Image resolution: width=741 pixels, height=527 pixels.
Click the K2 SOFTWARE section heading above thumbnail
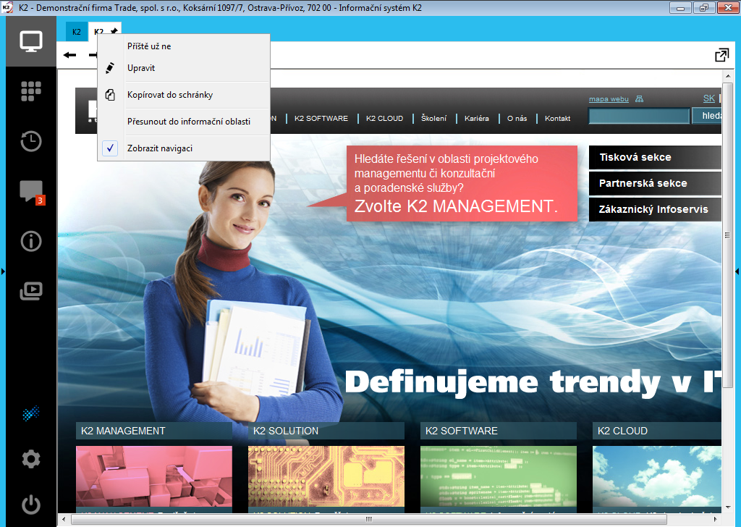499,431
